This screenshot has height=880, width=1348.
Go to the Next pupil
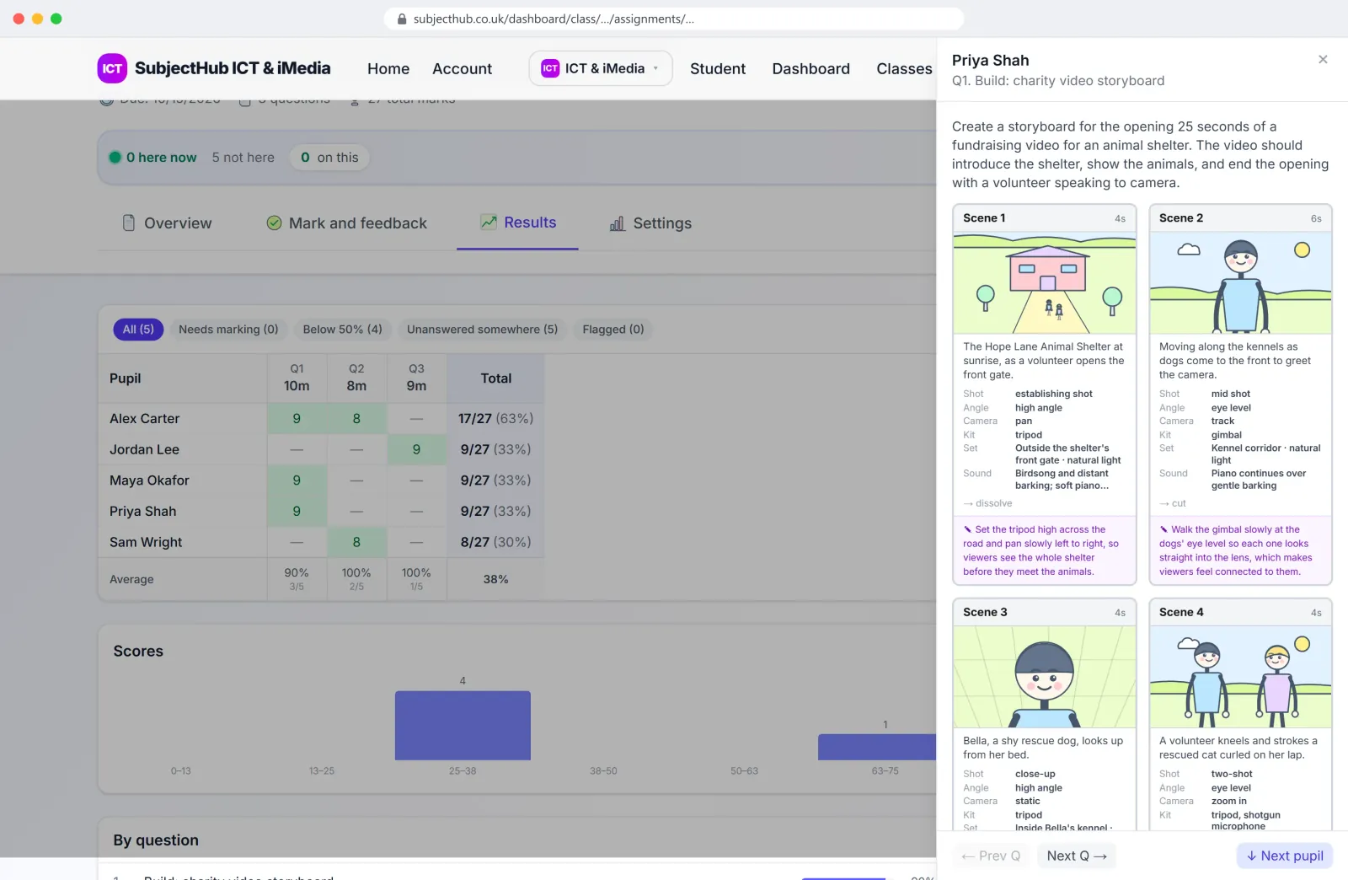pyautogui.click(x=1285, y=856)
